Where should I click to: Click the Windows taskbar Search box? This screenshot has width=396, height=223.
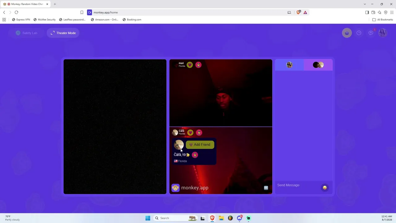tap(176, 218)
